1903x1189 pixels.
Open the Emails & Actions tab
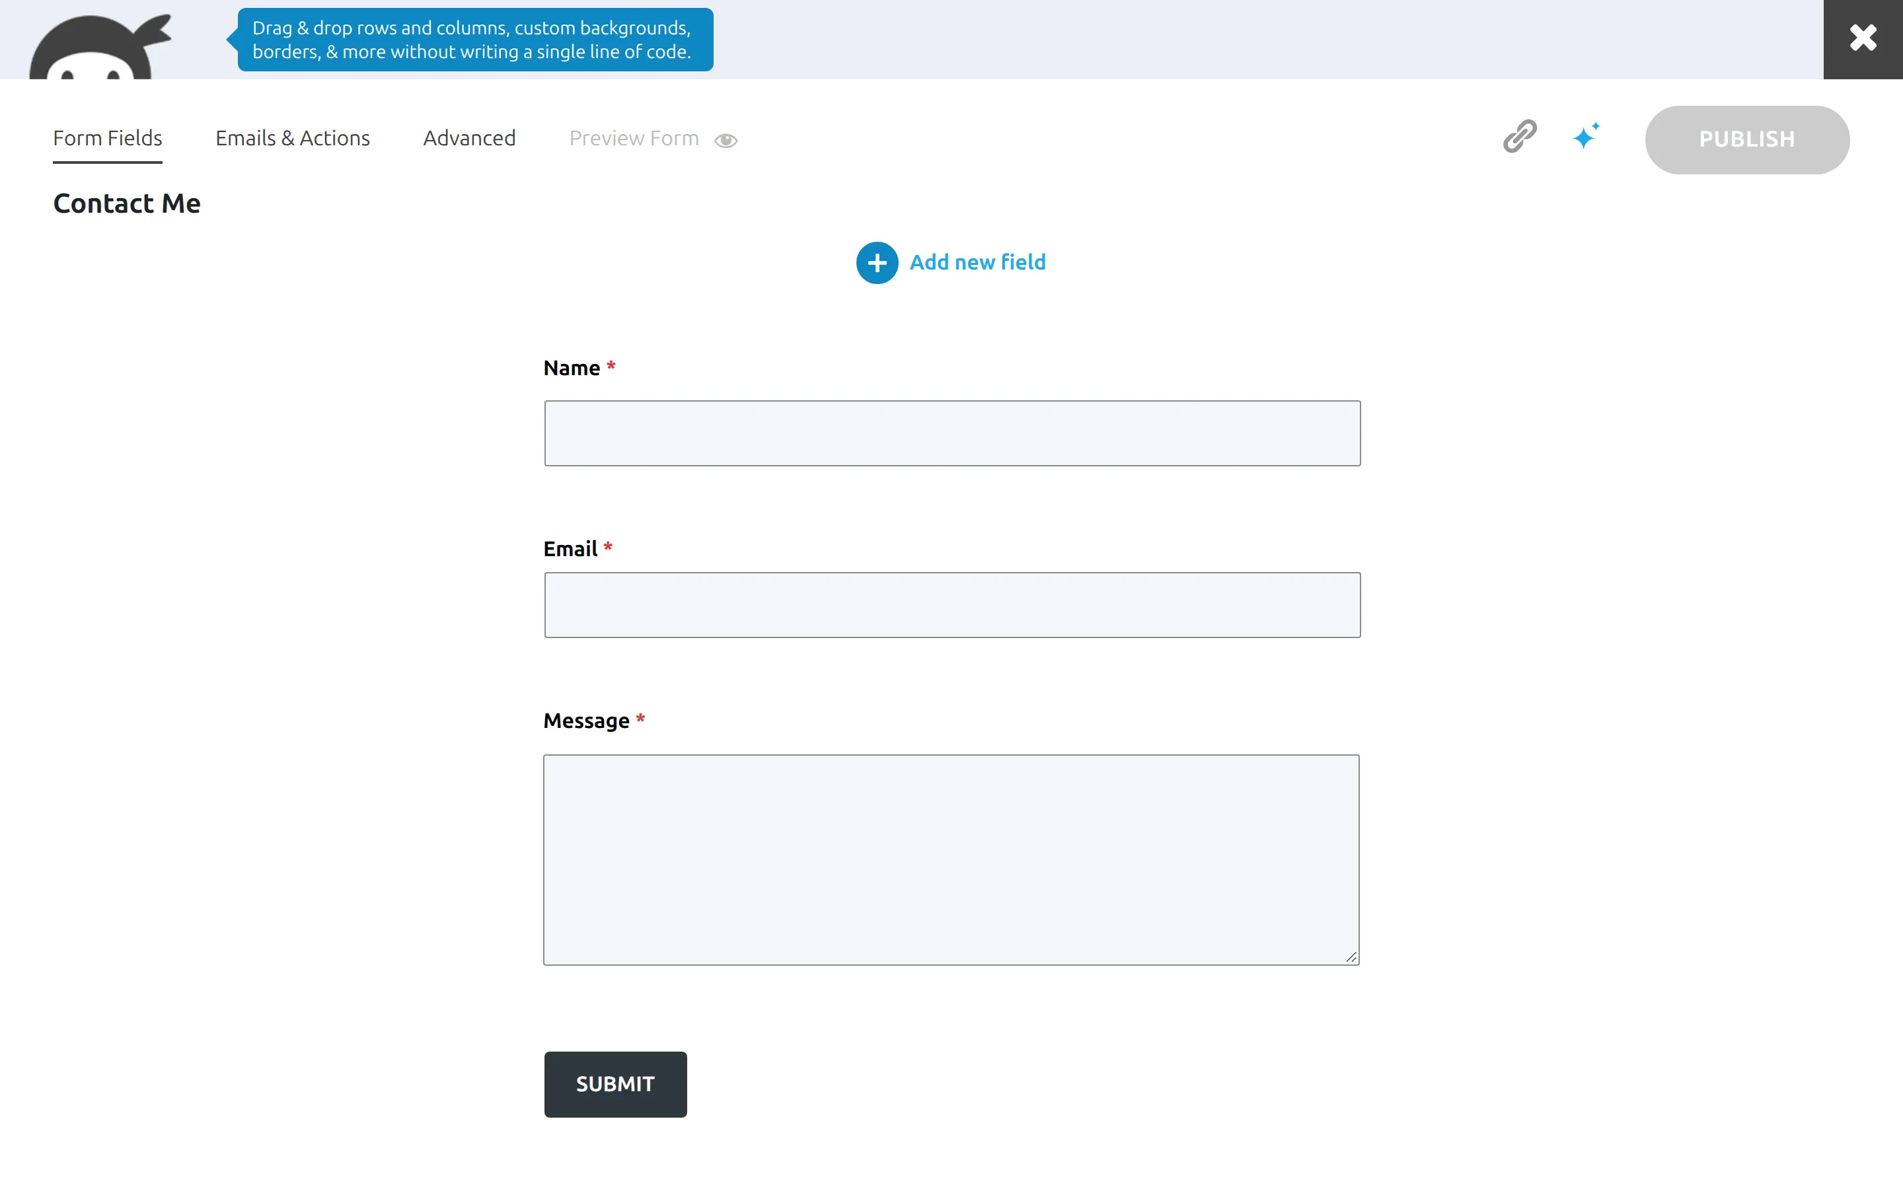pyautogui.click(x=293, y=139)
